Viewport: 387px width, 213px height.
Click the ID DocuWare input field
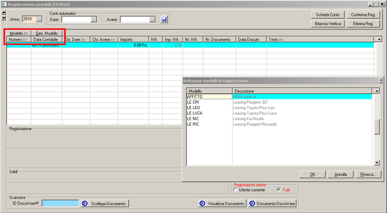60,203
